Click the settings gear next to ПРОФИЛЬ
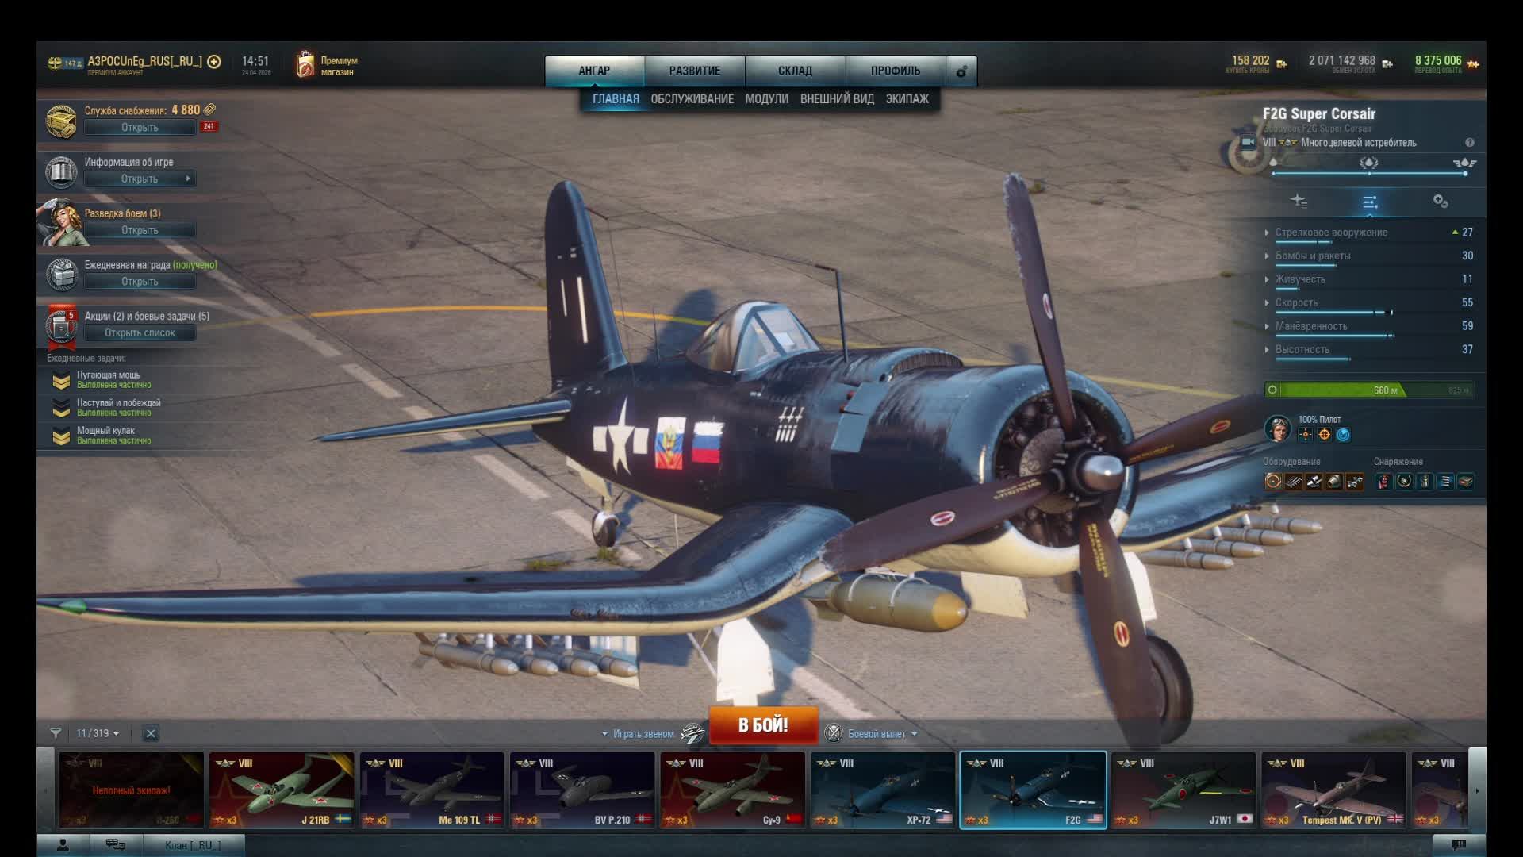 [x=961, y=71]
